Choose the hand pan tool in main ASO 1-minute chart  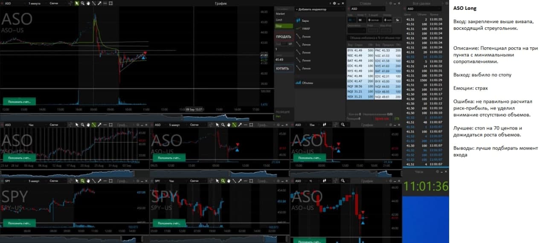(x=88, y=3)
